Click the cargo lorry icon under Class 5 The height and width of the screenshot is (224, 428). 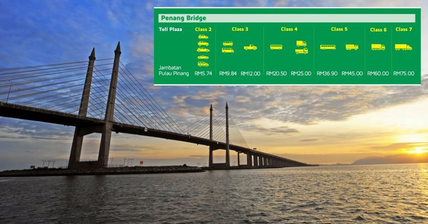tap(352, 47)
